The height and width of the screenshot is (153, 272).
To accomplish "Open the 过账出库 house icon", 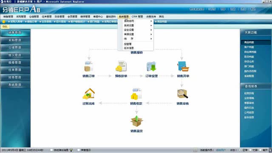I will pyautogui.click(x=89, y=93).
